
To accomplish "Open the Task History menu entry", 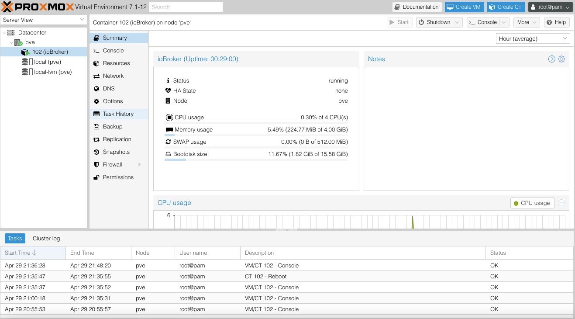I will coord(119,114).
